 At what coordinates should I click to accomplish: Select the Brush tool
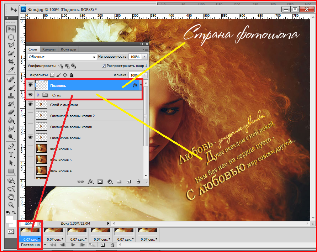(x=11, y=88)
